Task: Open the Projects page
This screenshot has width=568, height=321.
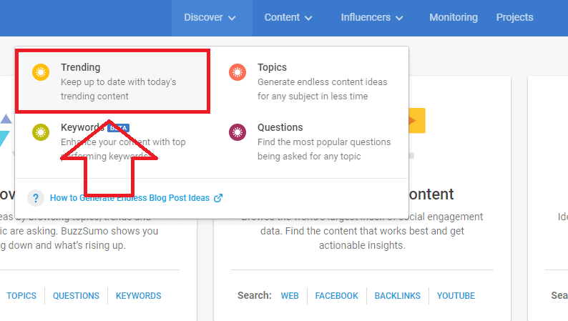Action: [x=514, y=18]
